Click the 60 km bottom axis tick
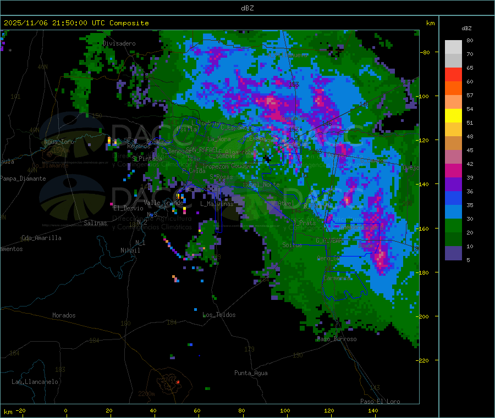This screenshot has height=418, width=495. tap(197, 410)
